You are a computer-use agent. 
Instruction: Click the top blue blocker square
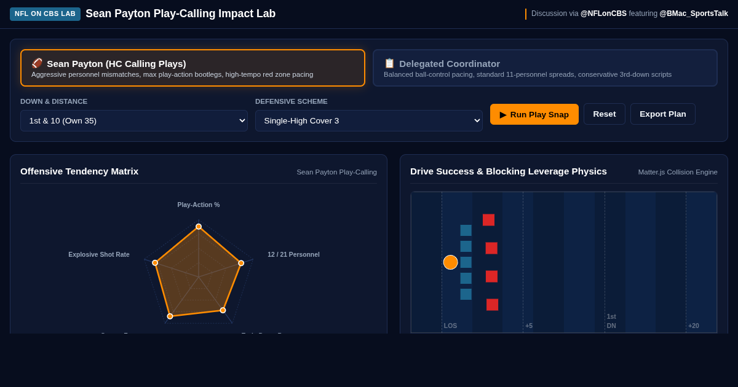[466, 230]
